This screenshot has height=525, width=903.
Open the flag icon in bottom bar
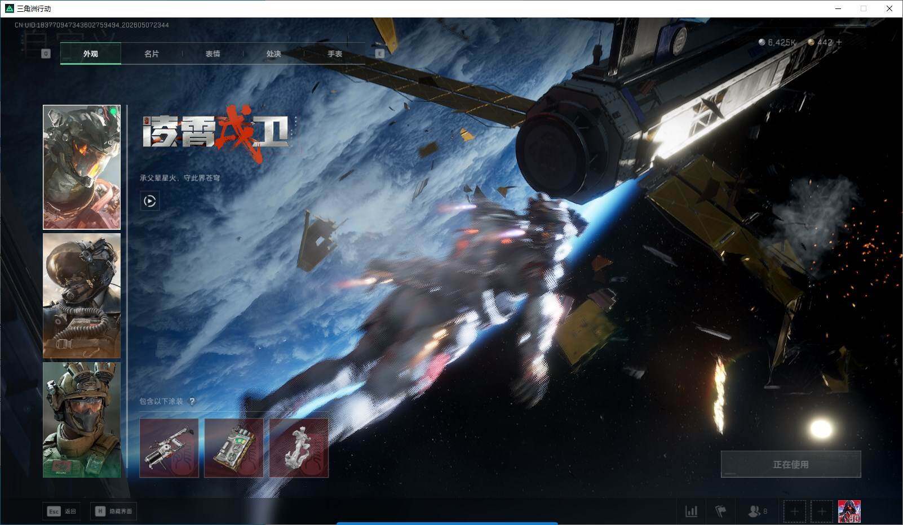coord(721,511)
